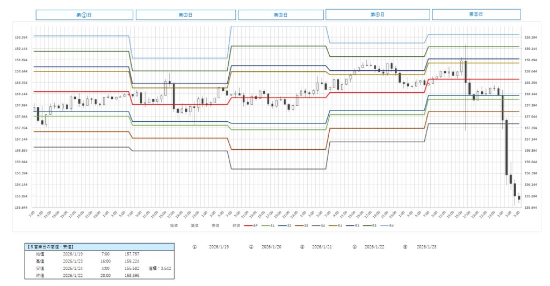The image size is (550, 286).
Task: Click the S2 blue legend entry
Action: (x=286, y=226)
